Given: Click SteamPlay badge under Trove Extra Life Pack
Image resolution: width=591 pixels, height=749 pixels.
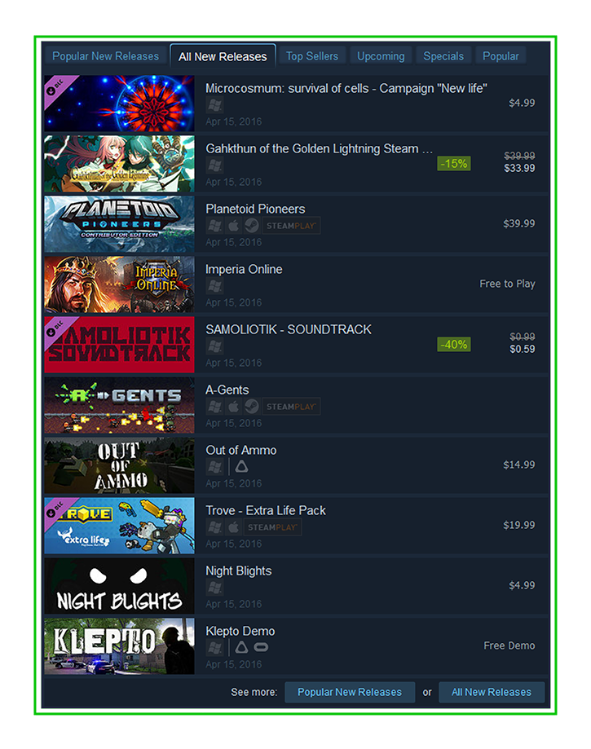Looking at the screenshot, I should click(x=272, y=527).
